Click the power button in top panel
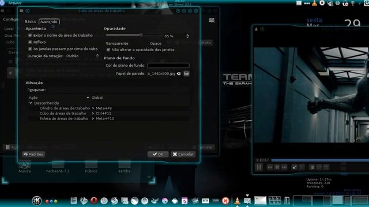Screen dimensions: 369x207 pyautogui.click(x=367, y=3)
